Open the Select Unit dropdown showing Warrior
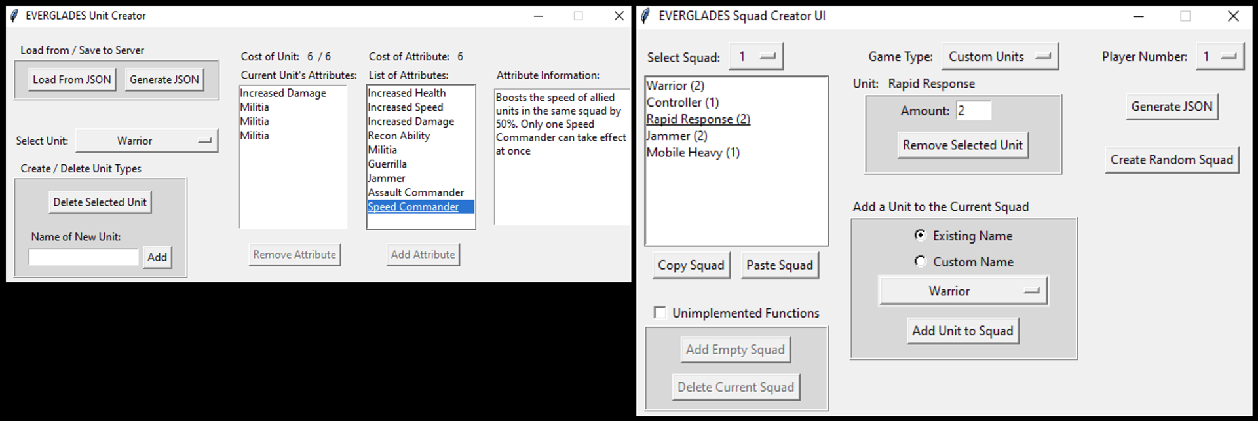 (147, 141)
